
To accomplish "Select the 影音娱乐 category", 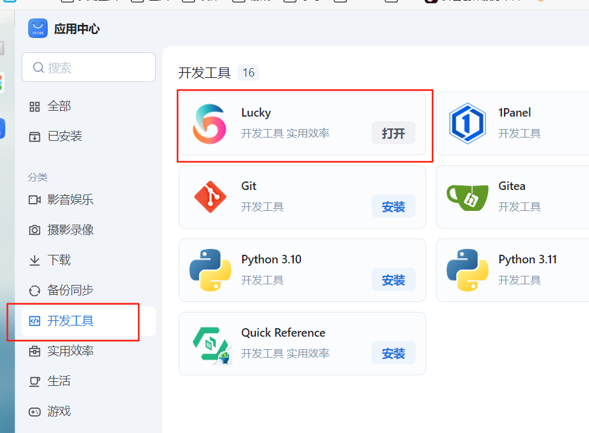I will (70, 200).
